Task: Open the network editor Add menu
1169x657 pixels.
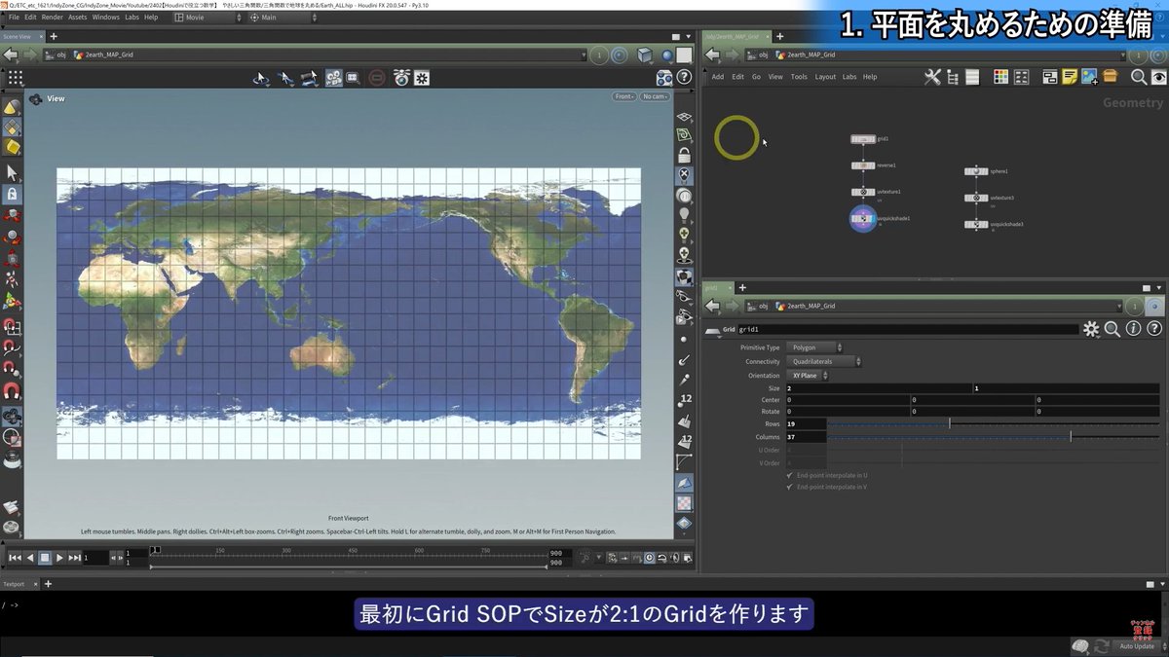Action: pos(718,77)
